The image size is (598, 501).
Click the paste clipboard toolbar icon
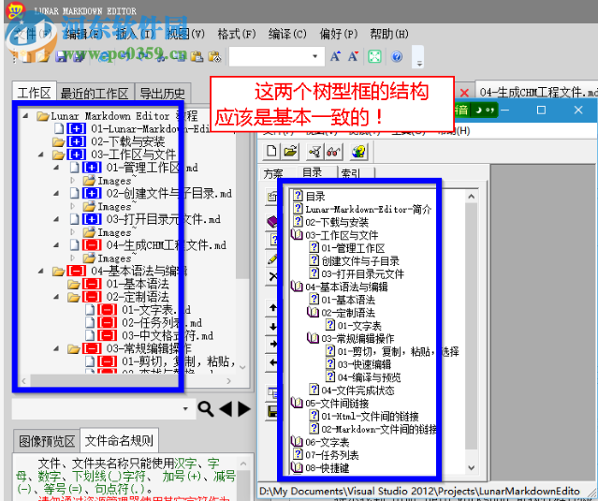tap(197, 56)
